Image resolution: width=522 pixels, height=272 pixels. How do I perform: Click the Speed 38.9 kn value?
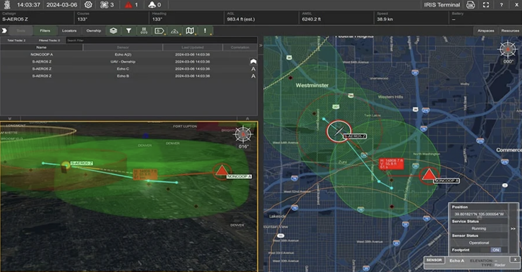[x=384, y=19]
